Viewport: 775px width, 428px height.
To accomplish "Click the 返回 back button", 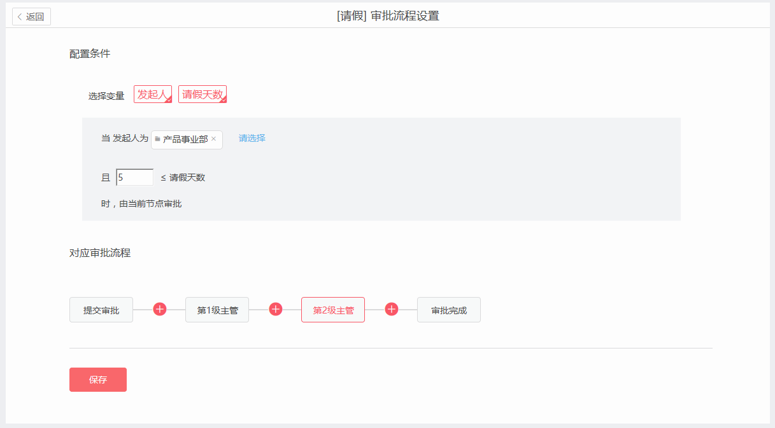I will tap(31, 17).
